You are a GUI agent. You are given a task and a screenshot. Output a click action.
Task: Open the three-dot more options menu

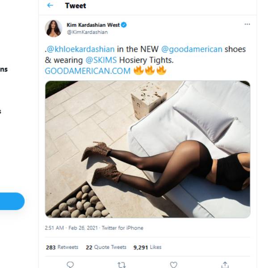click(x=247, y=24)
